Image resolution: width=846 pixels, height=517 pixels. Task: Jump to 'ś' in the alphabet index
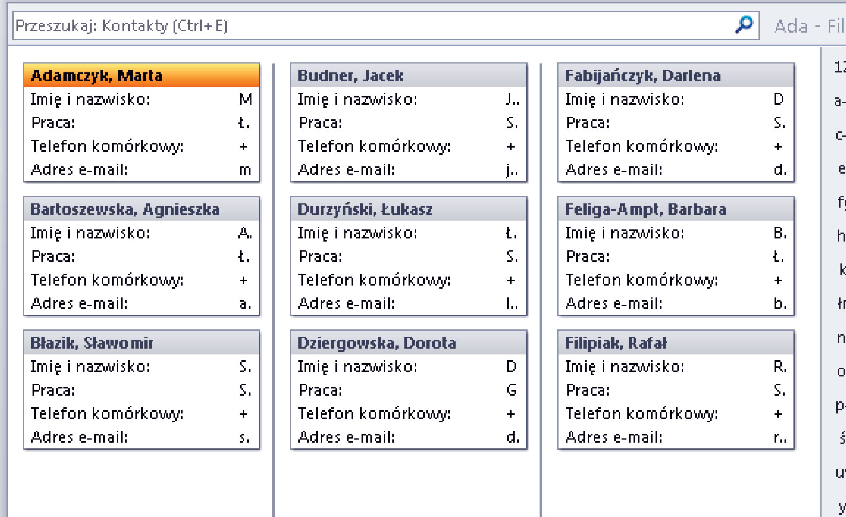[x=841, y=438]
